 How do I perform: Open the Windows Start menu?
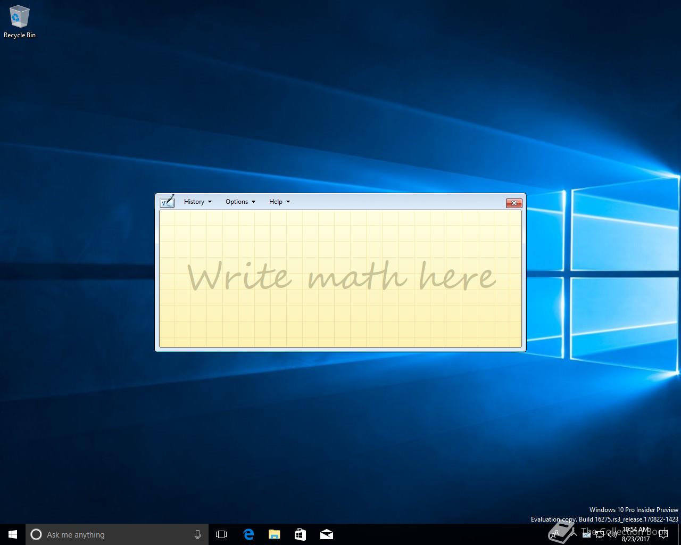tap(13, 534)
